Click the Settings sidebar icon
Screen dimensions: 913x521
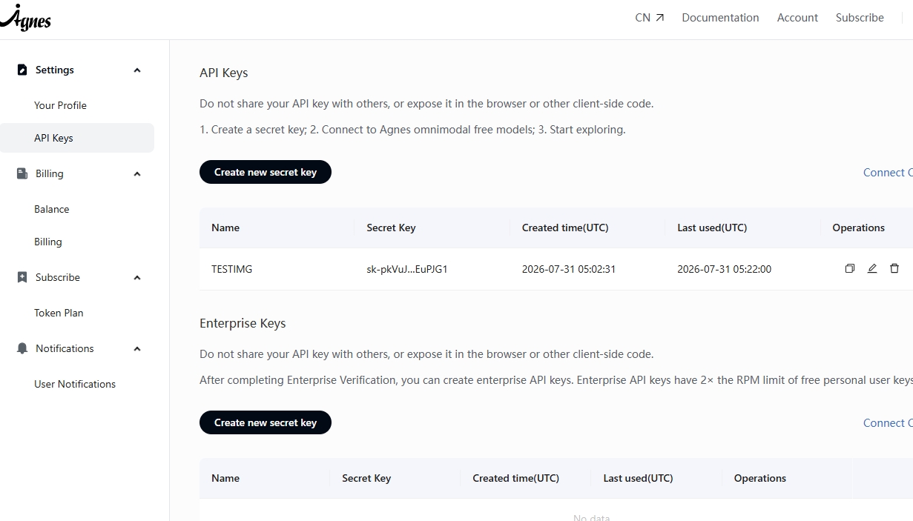[22, 70]
